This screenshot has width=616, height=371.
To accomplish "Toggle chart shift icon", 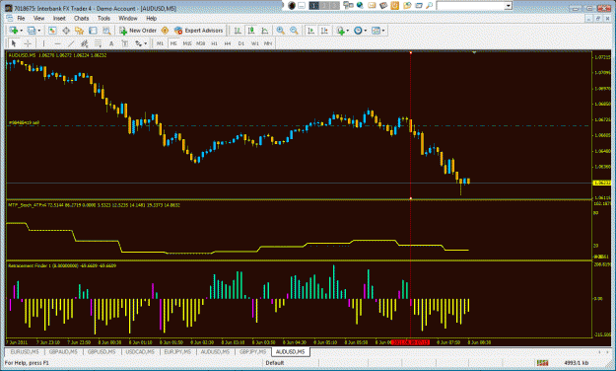I will click(x=324, y=31).
